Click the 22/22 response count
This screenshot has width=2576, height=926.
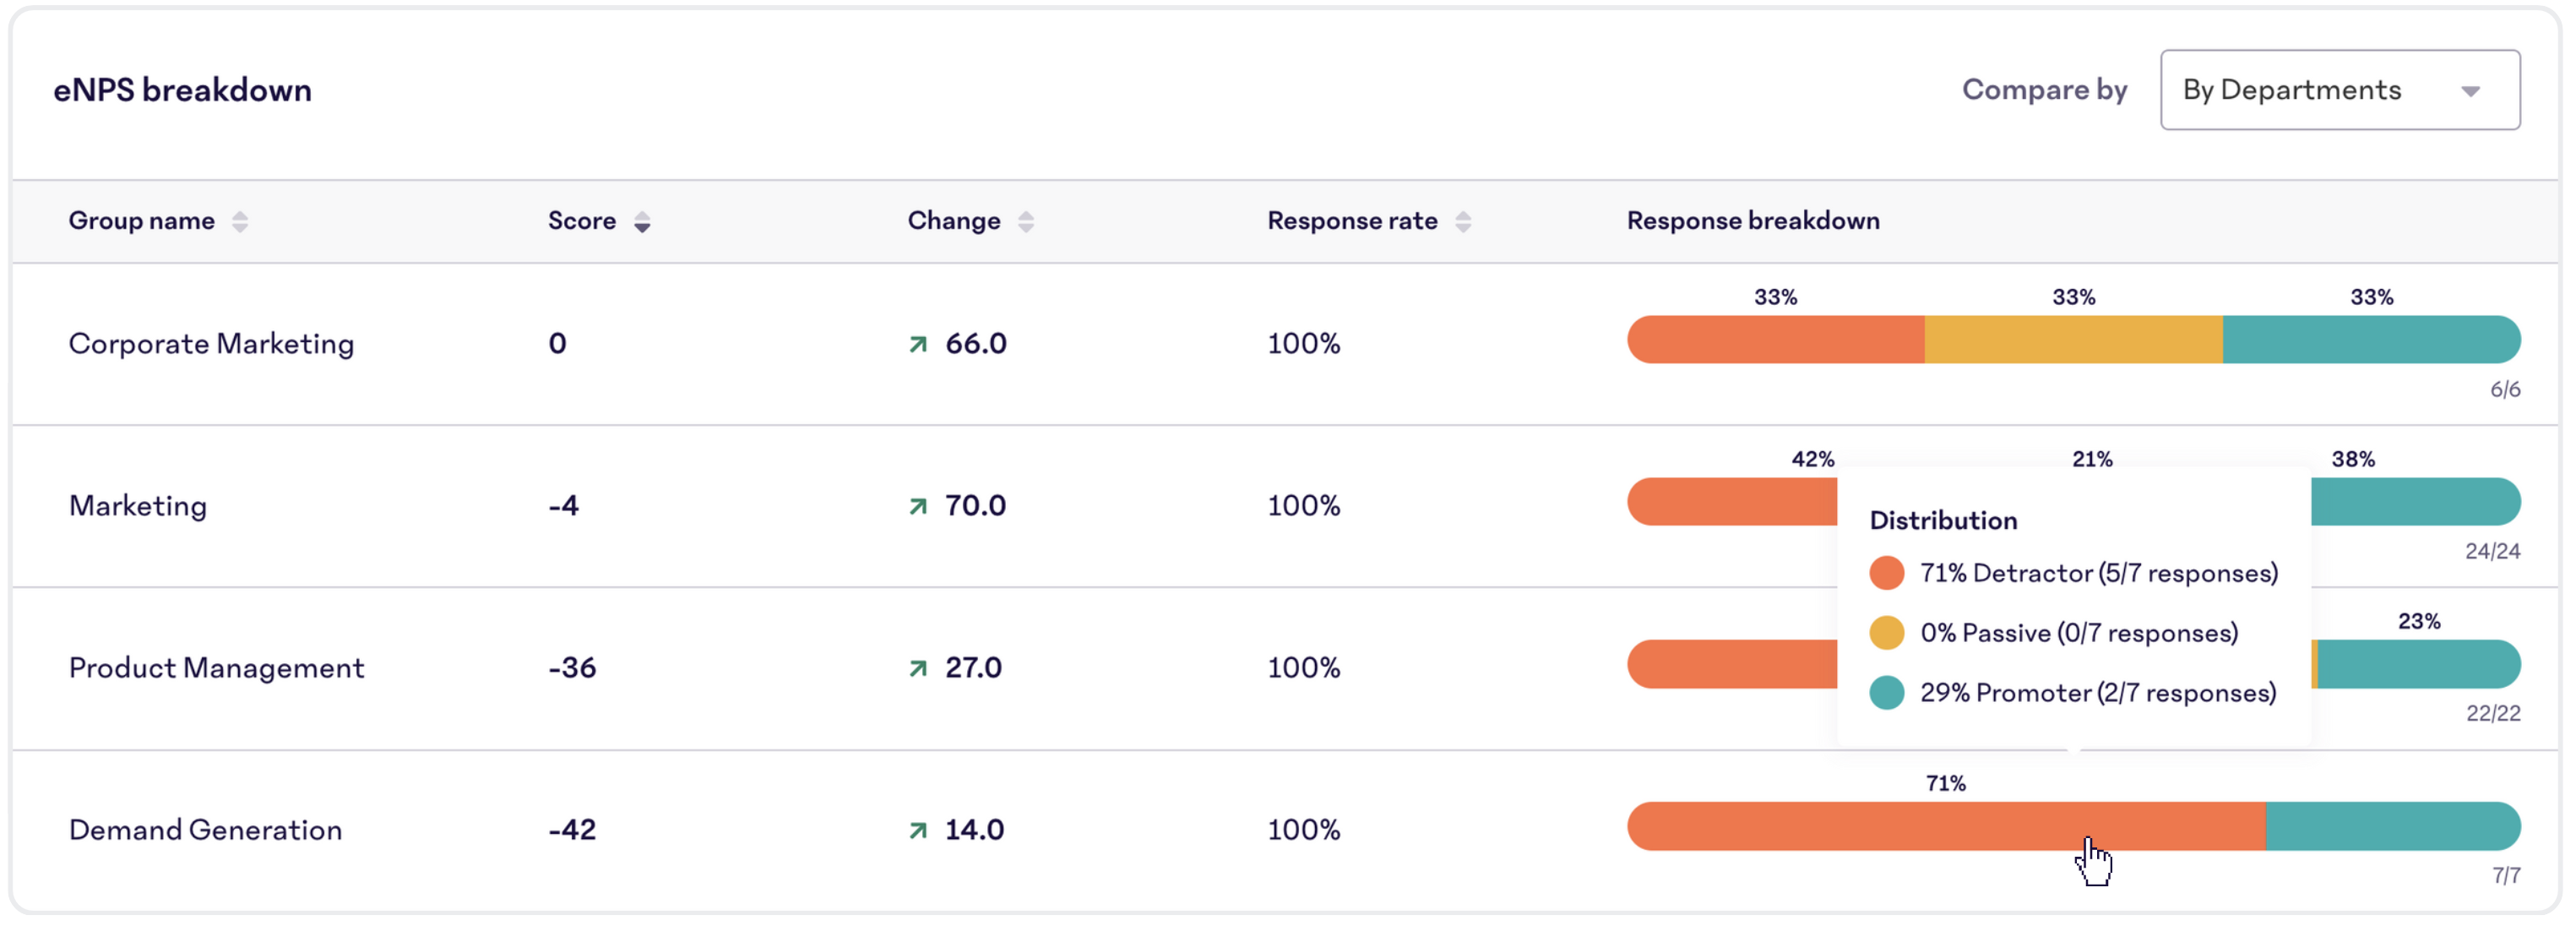2493,714
